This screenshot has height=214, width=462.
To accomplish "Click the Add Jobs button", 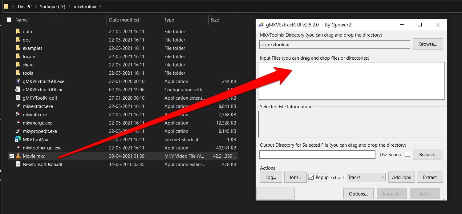I will (401, 177).
